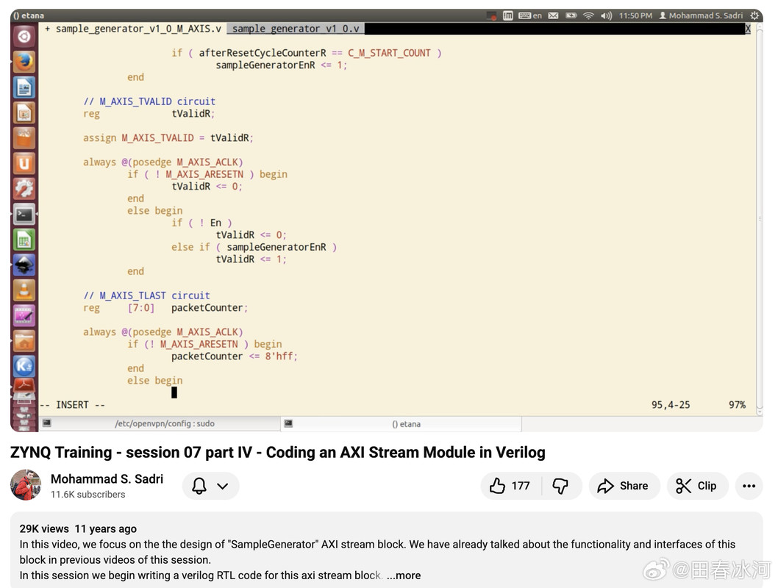Image resolution: width=778 pixels, height=588 pixels.
Task: Open the pink video editor dock icon
Action: pos(24,316)
